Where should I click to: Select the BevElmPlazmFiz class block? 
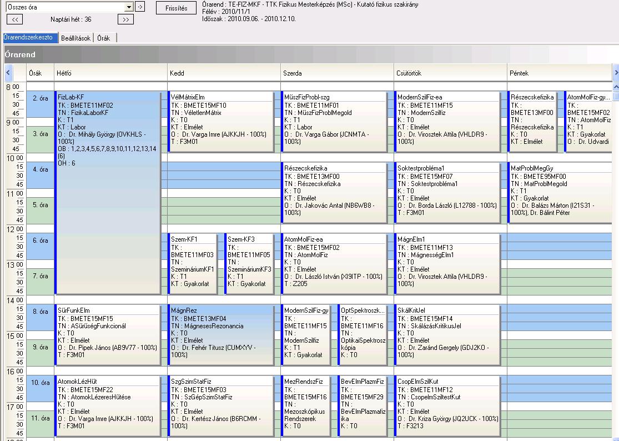coord(363,406)
